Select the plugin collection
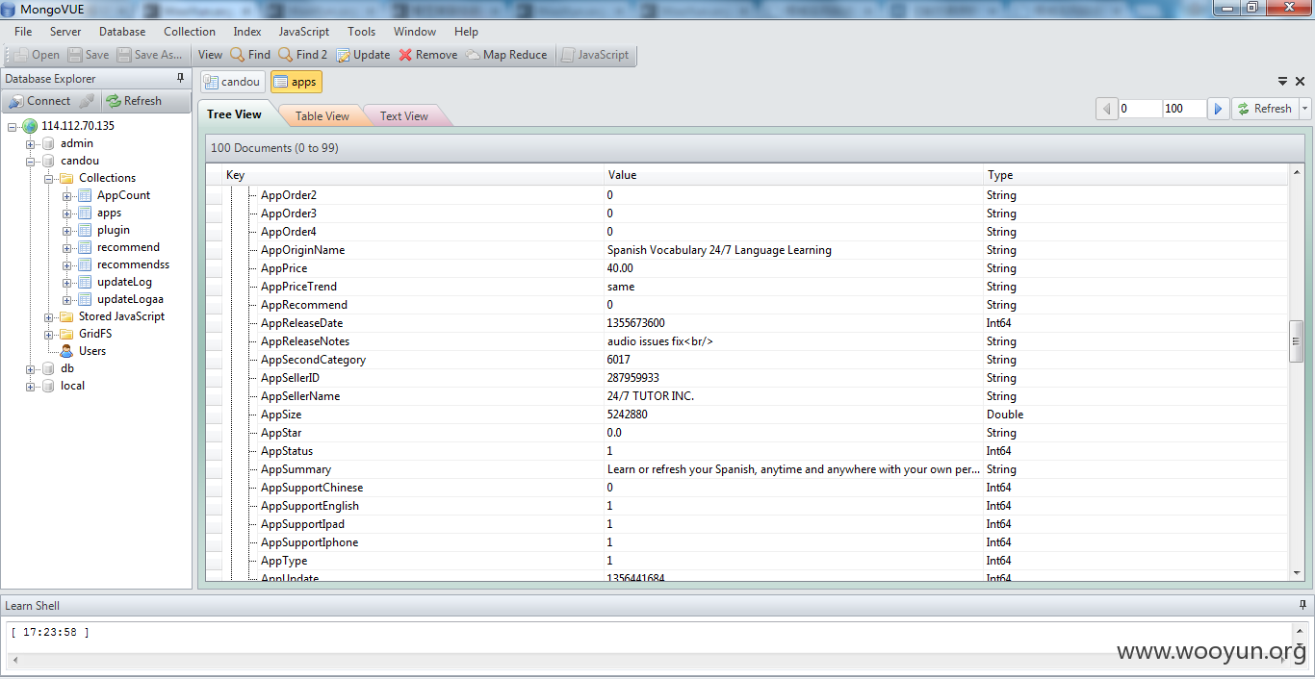Screen dimensions: 1315x679 tap(114, 230)
